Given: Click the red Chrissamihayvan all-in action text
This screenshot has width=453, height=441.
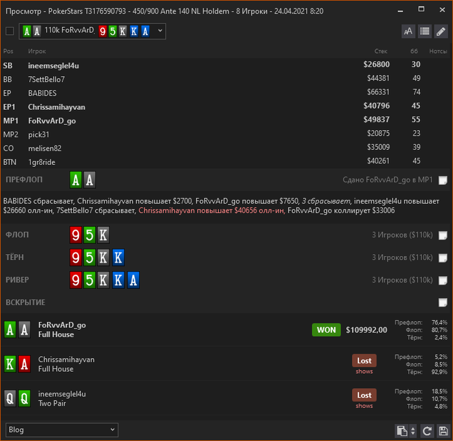Looking at the screenshot, I should point(212,210).
